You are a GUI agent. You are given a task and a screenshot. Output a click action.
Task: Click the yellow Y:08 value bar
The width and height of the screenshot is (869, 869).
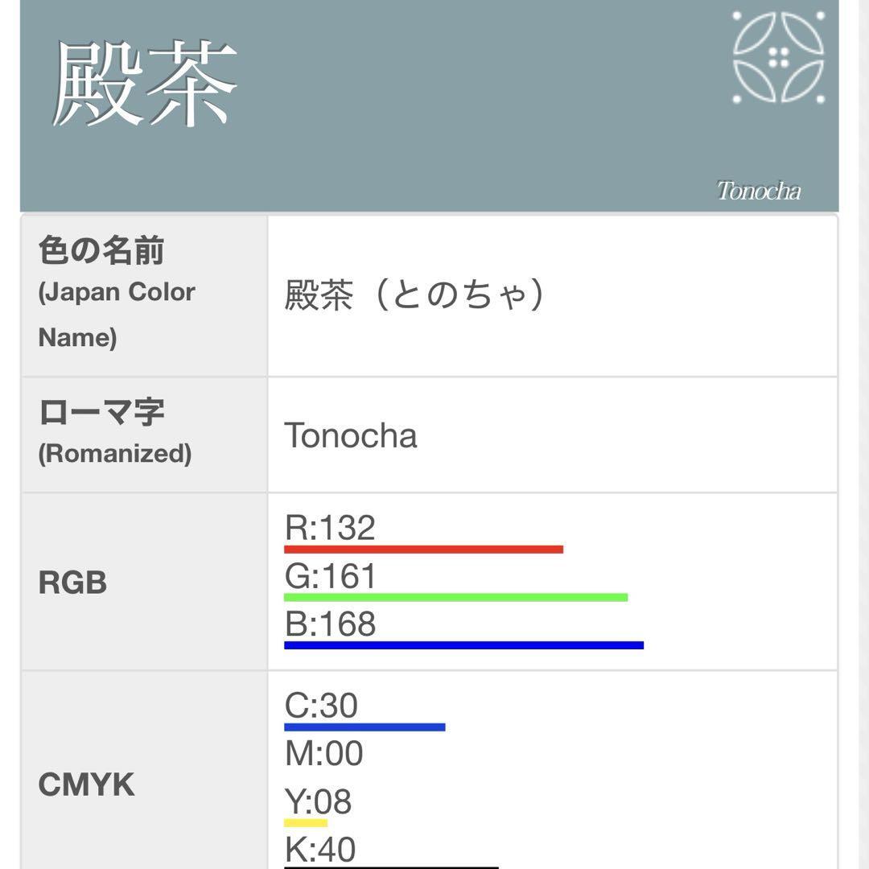pos(306,823)
